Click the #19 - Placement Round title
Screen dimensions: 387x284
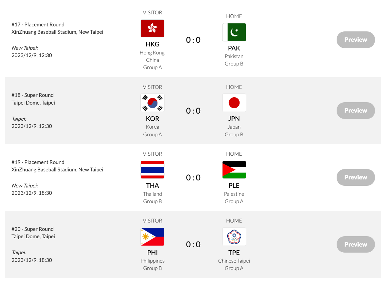pyautogui.click(x=38, y=162)
